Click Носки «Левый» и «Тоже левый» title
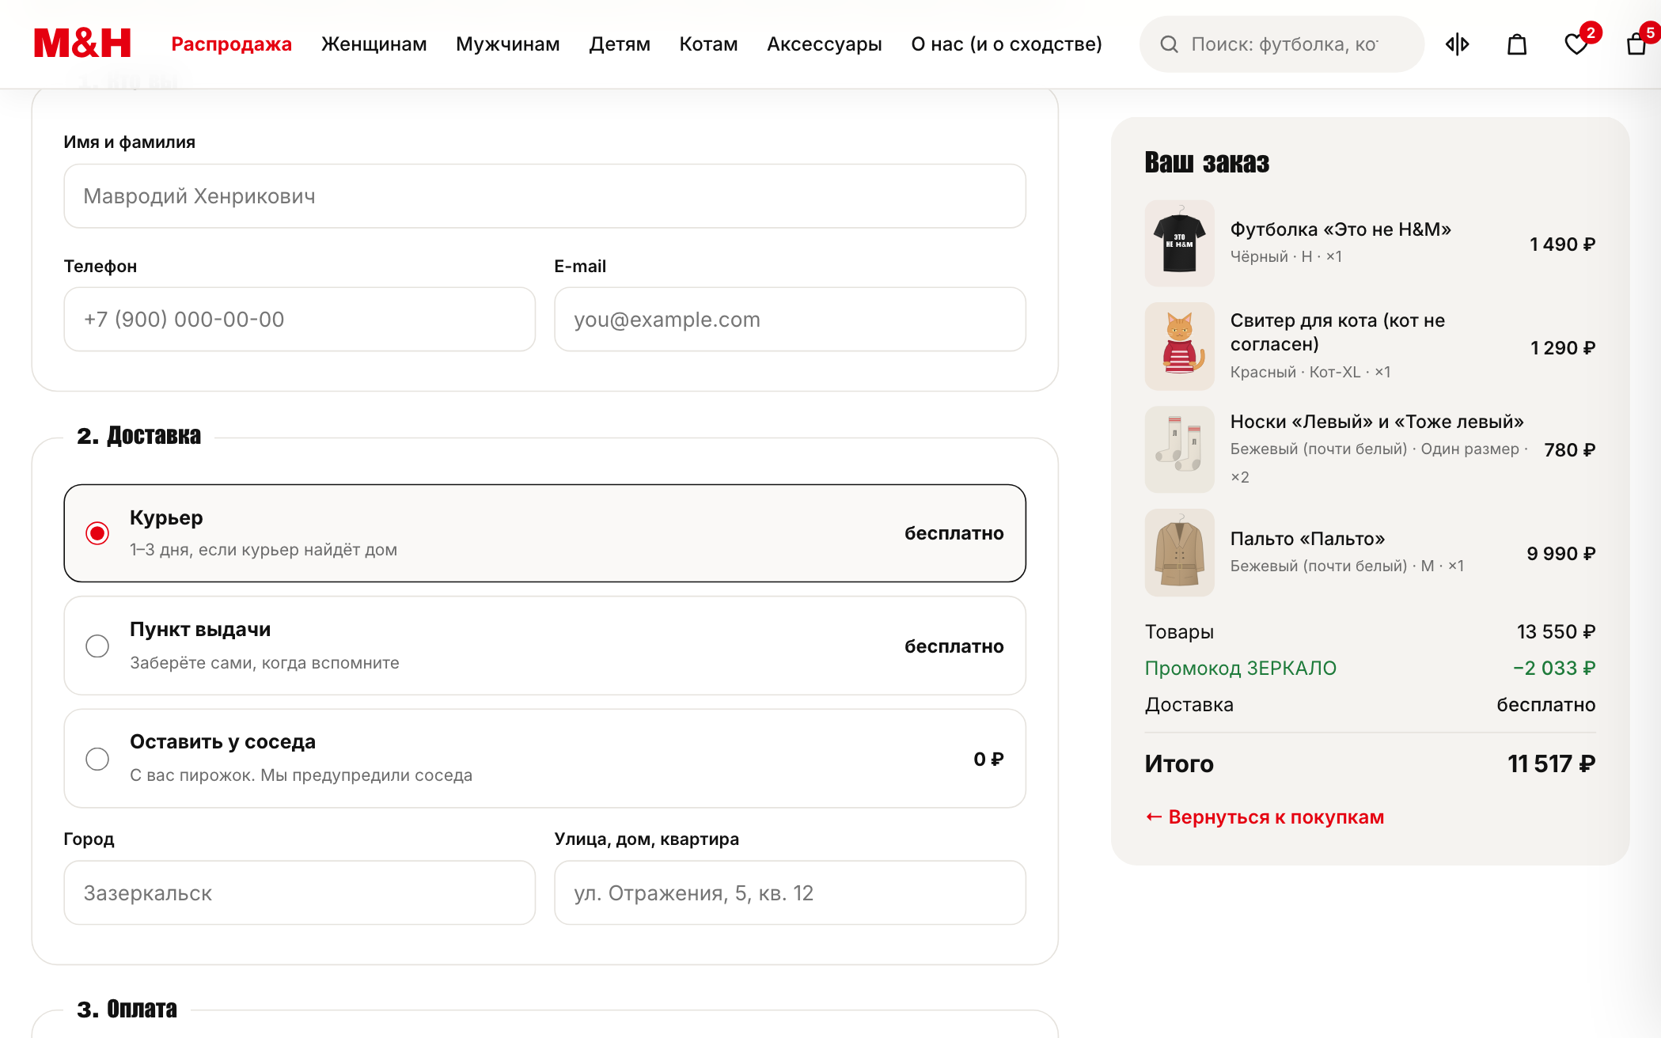 1377,422
